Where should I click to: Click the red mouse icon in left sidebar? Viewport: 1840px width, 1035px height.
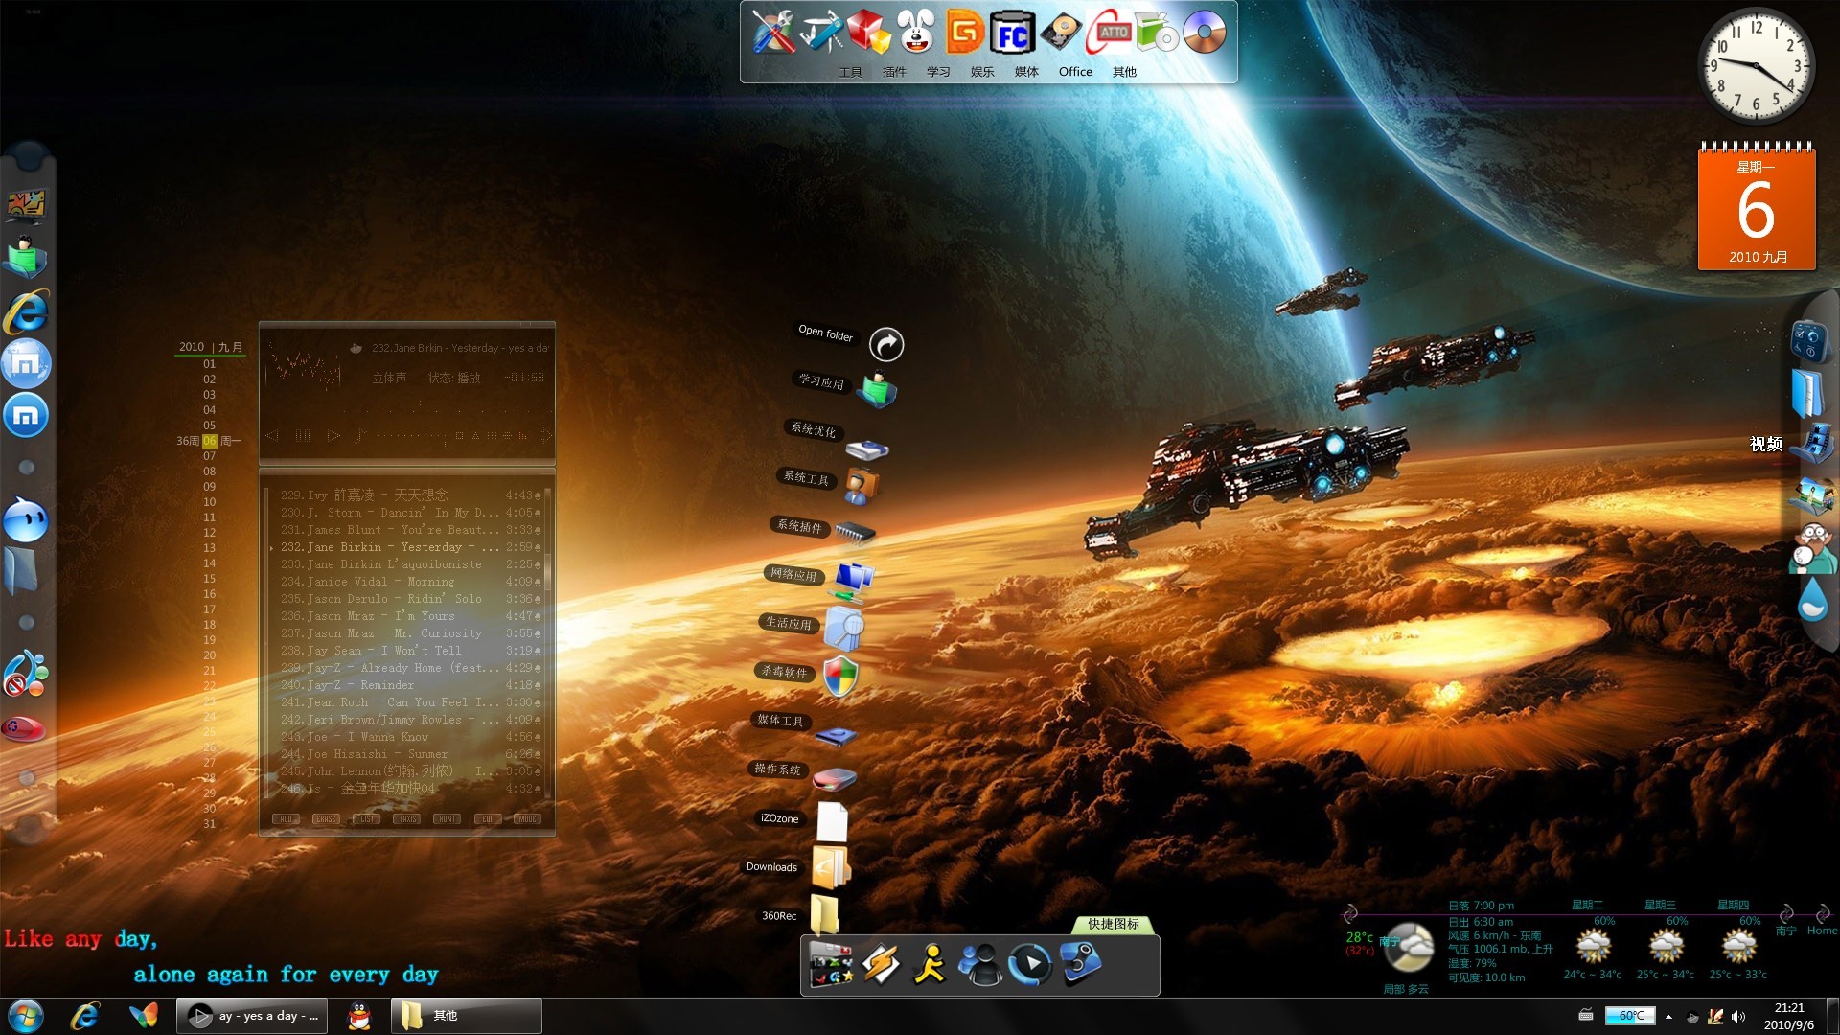pos(25,728)
